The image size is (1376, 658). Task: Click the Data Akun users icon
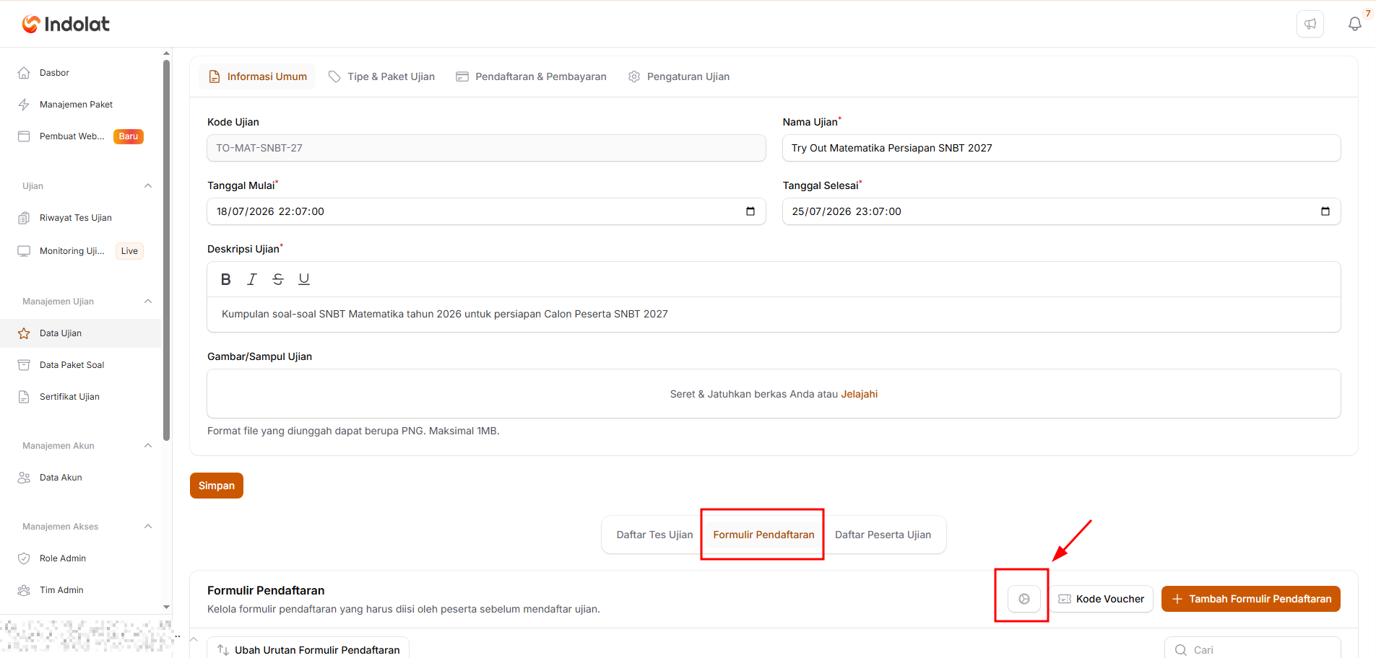24,478
